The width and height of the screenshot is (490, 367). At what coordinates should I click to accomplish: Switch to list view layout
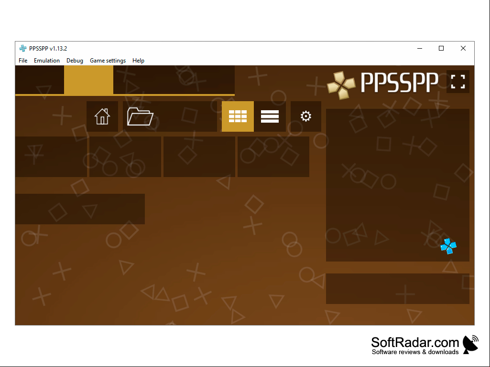(x=270, y=116)
